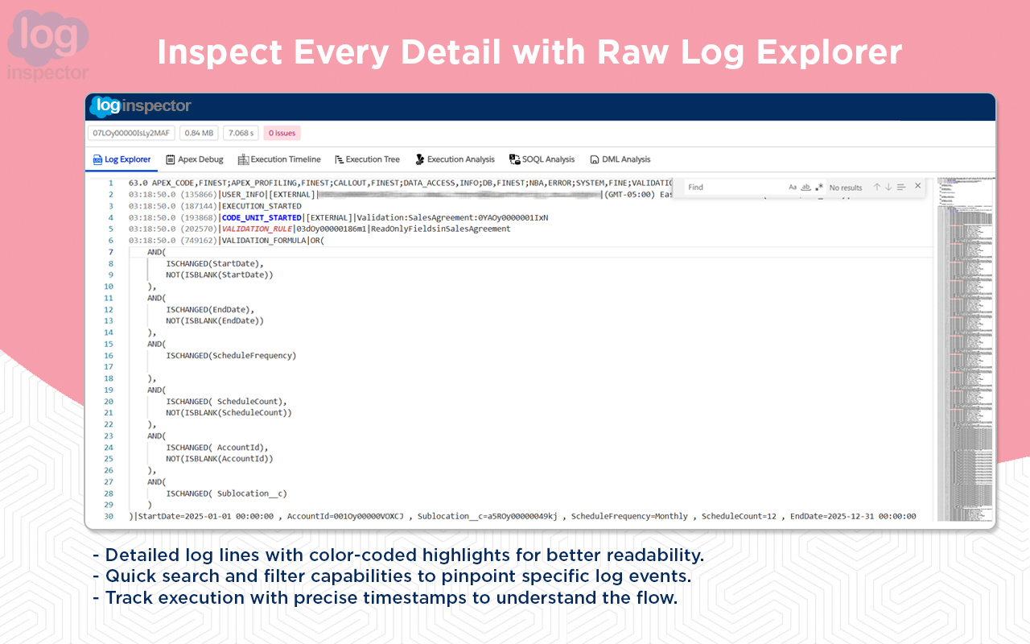Viewport: 1030px width, 644px height.
Task: Click the code minimap on the right
Action: 966,349
